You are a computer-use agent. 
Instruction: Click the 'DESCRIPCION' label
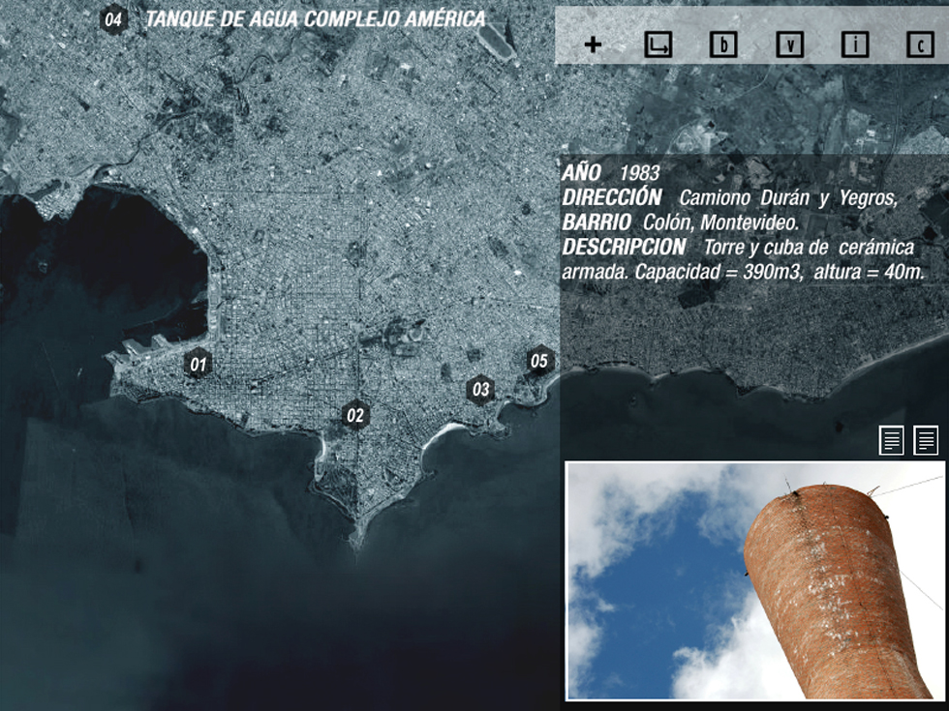click(624, 248)
